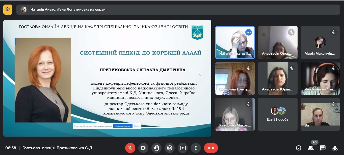The height and width of the screenshot is (155, 344).
Task: Leave the call with red hang-up button
Action: point(211,148)
